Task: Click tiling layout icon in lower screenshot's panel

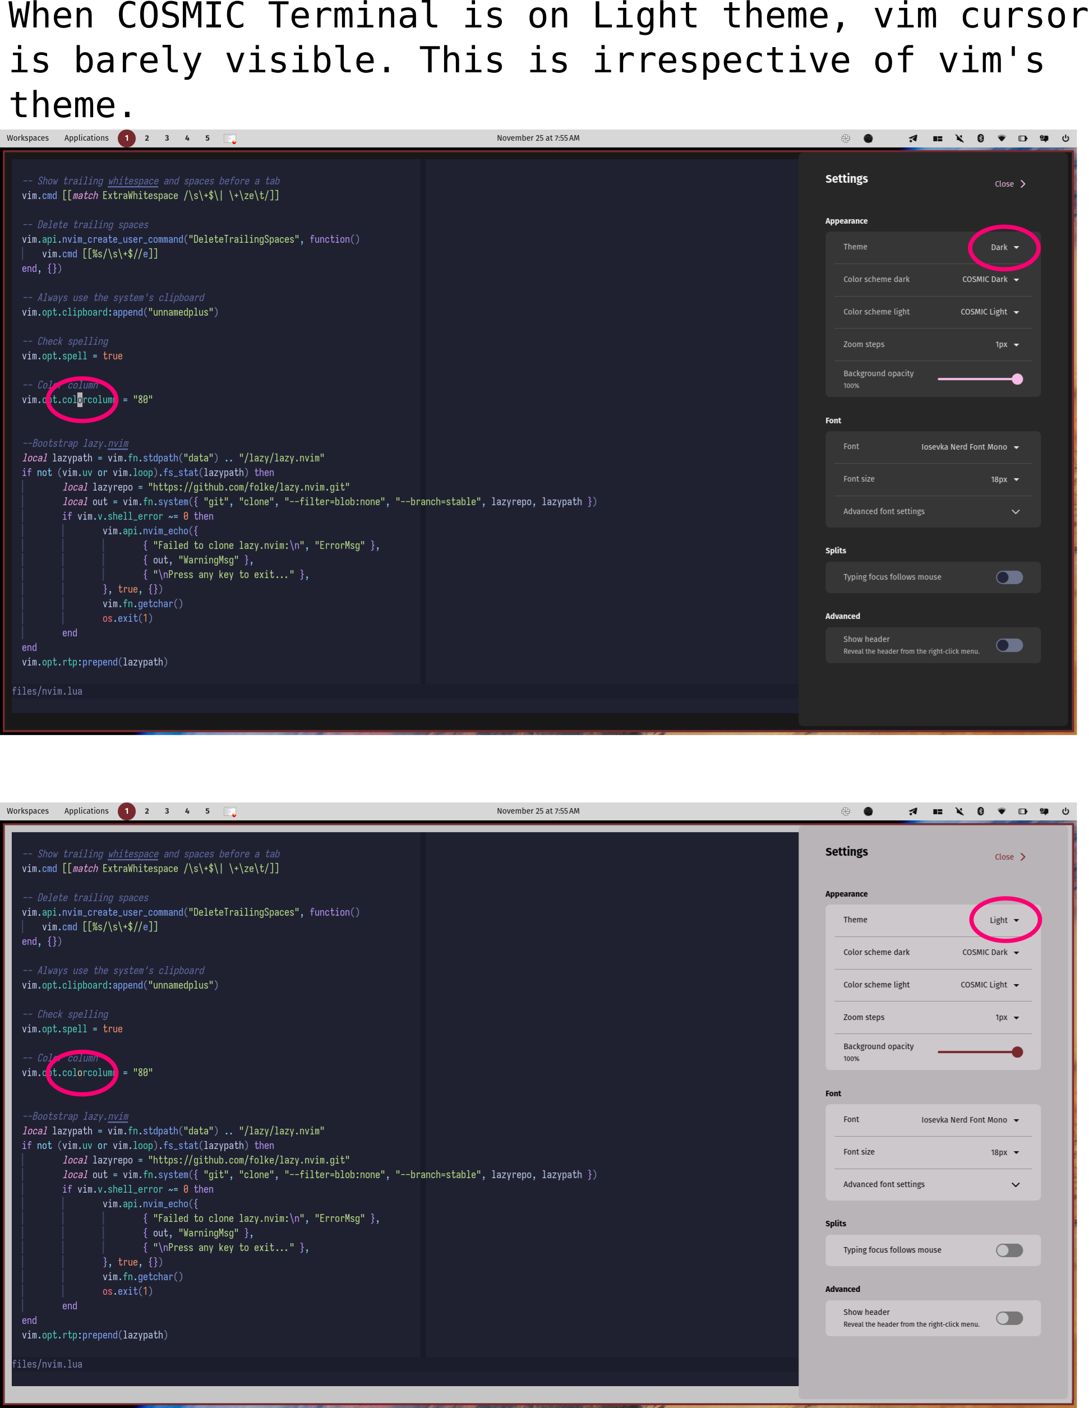Action: [x=938, y=811]
